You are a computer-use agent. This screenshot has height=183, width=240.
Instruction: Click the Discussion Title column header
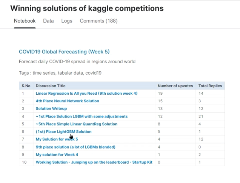(x=51, y=86)
